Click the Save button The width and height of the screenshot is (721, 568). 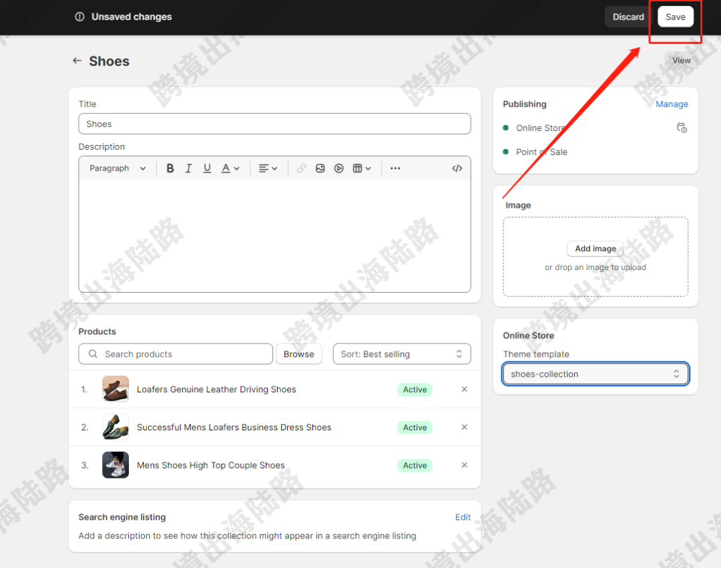675,17
